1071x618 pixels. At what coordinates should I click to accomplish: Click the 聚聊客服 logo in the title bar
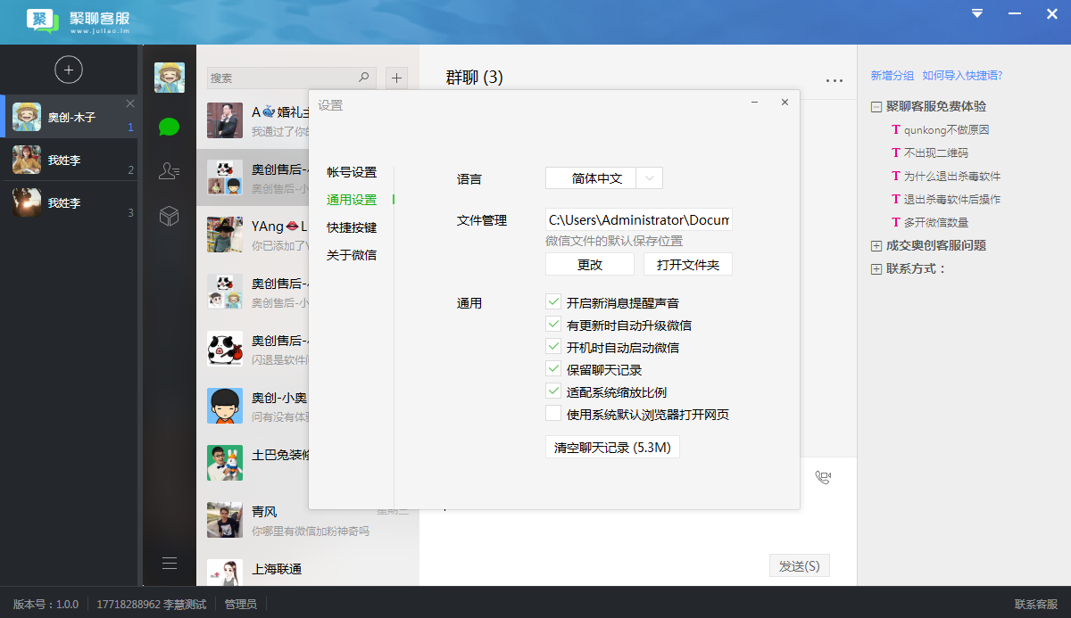(x=79, y=21)
